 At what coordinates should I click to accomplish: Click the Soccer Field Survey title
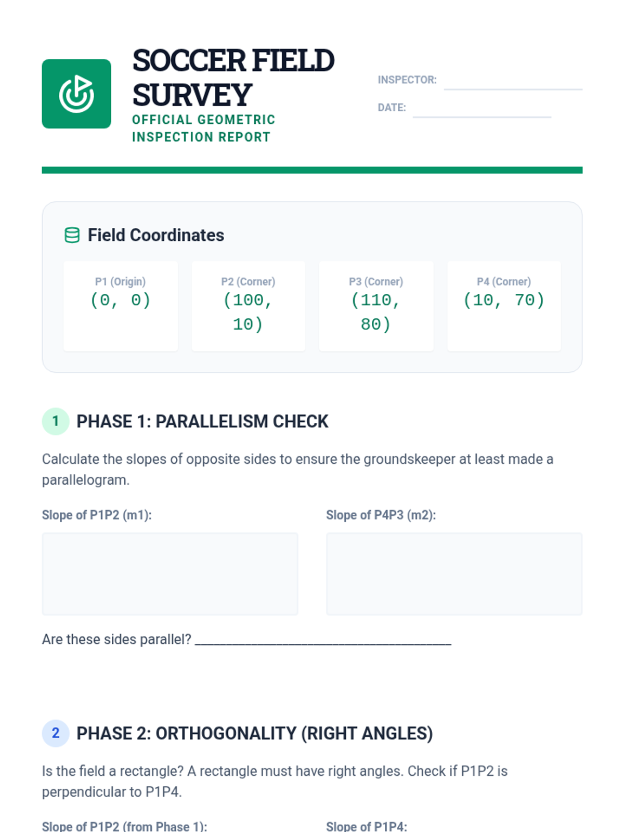233,77
